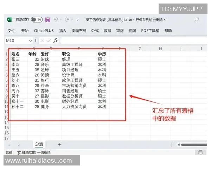Expand the file name save-location chevron
The image size is (211, 169).
[x=165, y=20]
